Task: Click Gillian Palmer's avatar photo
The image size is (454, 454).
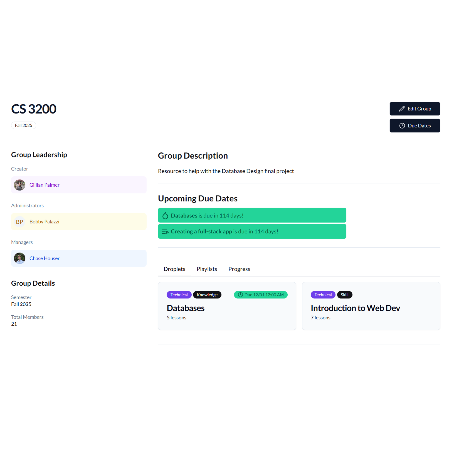Action: coord(20,185)
